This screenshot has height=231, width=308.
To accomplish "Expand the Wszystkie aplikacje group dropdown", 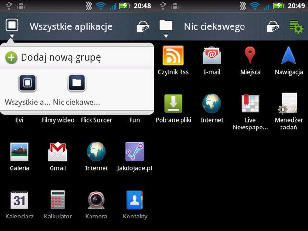I will 12,27.
